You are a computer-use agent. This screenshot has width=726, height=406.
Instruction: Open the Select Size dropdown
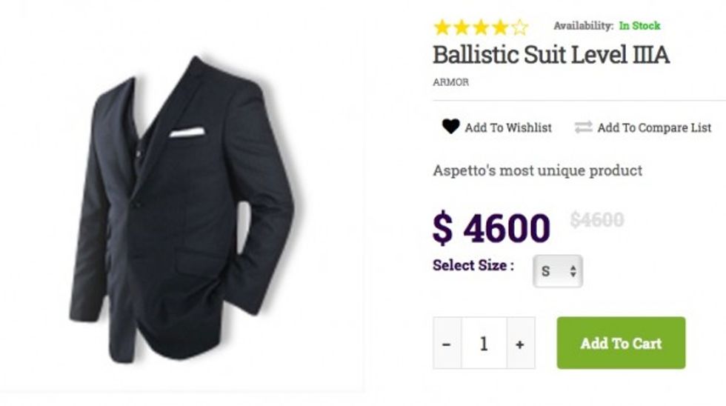(x=557, y=271)
